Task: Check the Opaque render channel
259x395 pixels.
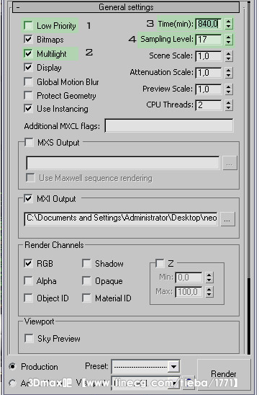Action: coord(86,281)
